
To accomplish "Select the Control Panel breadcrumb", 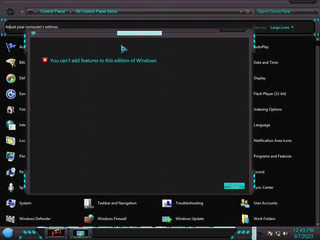I will [x=52, y=12].
